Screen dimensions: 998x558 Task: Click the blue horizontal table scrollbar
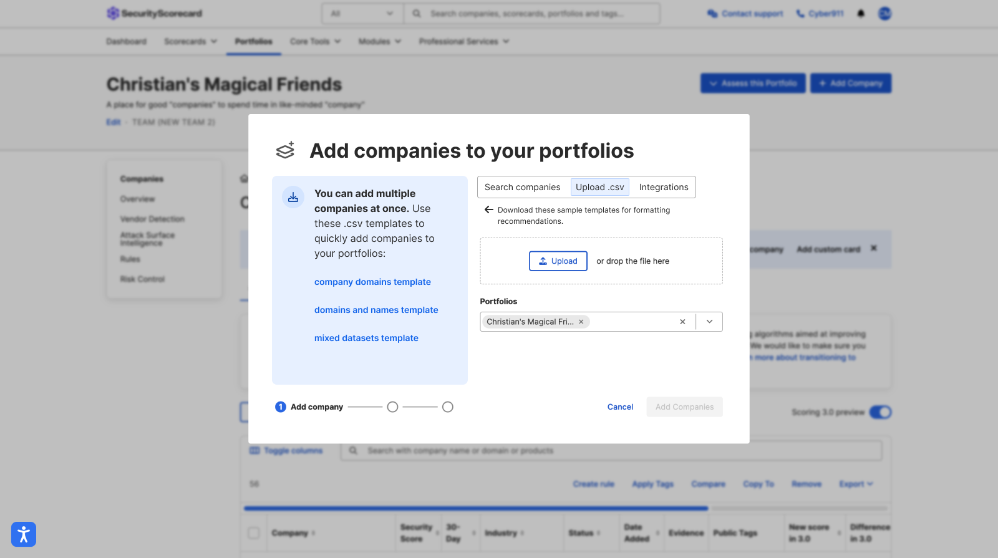click(476, 508)
